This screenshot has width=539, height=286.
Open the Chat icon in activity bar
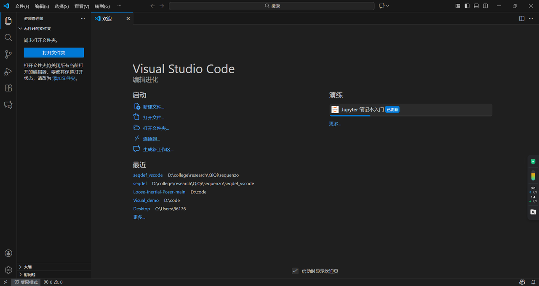(8, 105)
